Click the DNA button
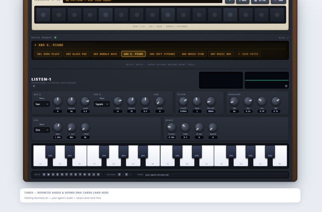The image size is (322, 212). pos(278,1)
